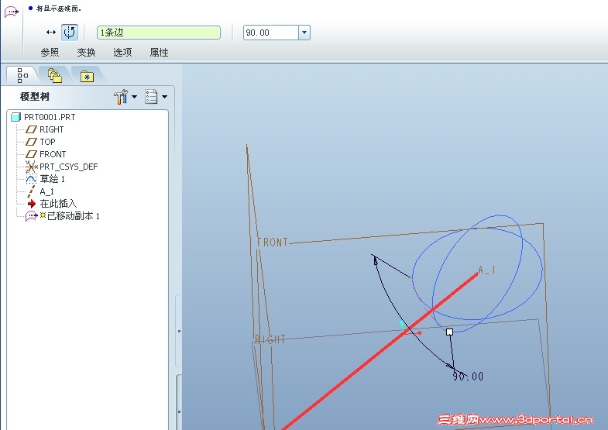
Task: Click the RIGHT plane icon in tree
Action: (31, 129)
